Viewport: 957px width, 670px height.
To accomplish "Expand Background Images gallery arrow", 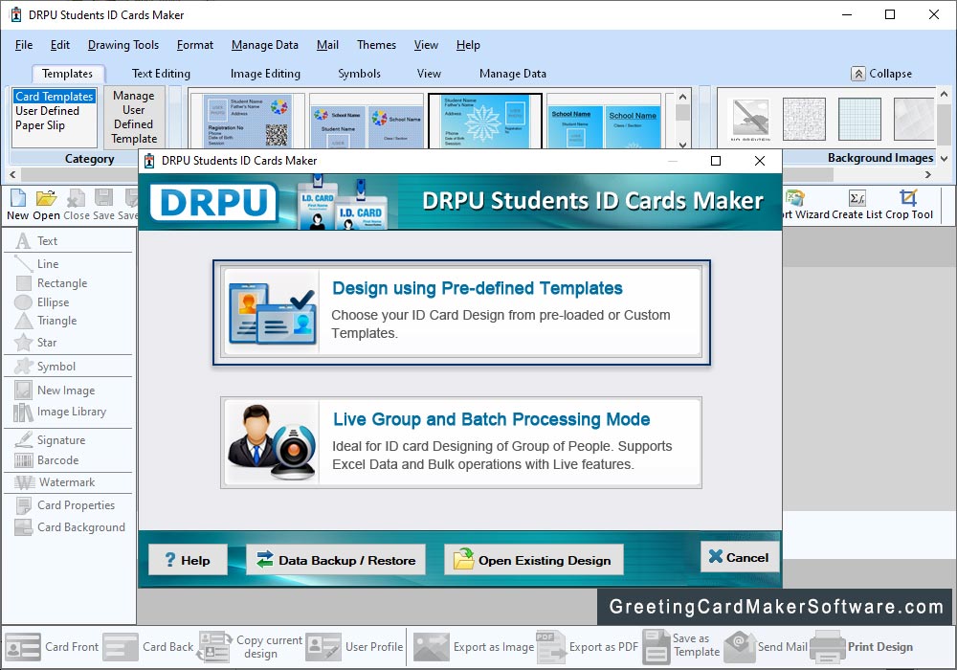I will point(945,158).
